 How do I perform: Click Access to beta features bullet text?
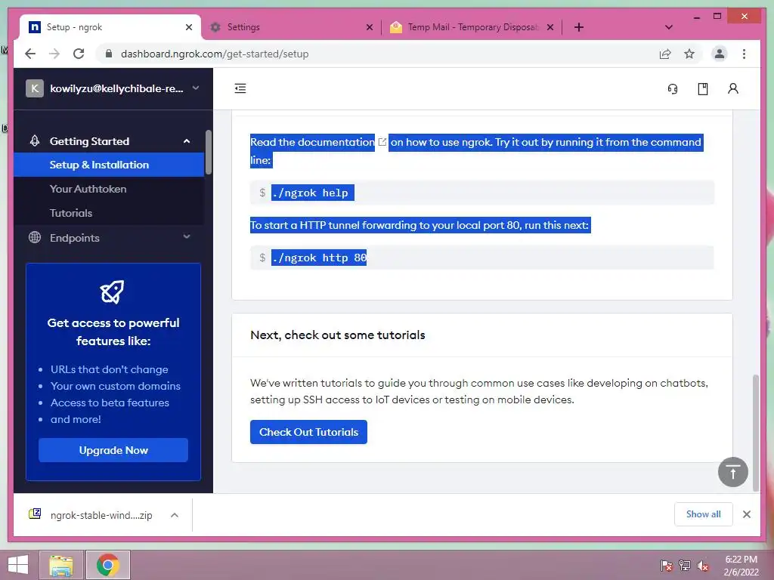point(110,403)
